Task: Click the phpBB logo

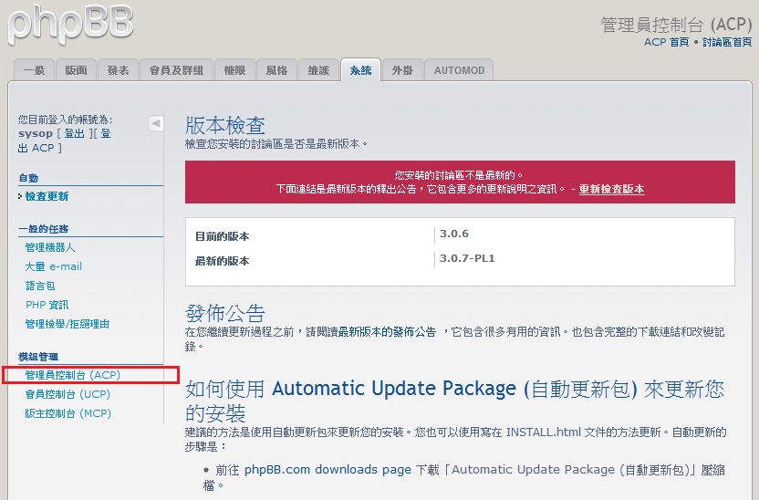Action: click(71, 24)
